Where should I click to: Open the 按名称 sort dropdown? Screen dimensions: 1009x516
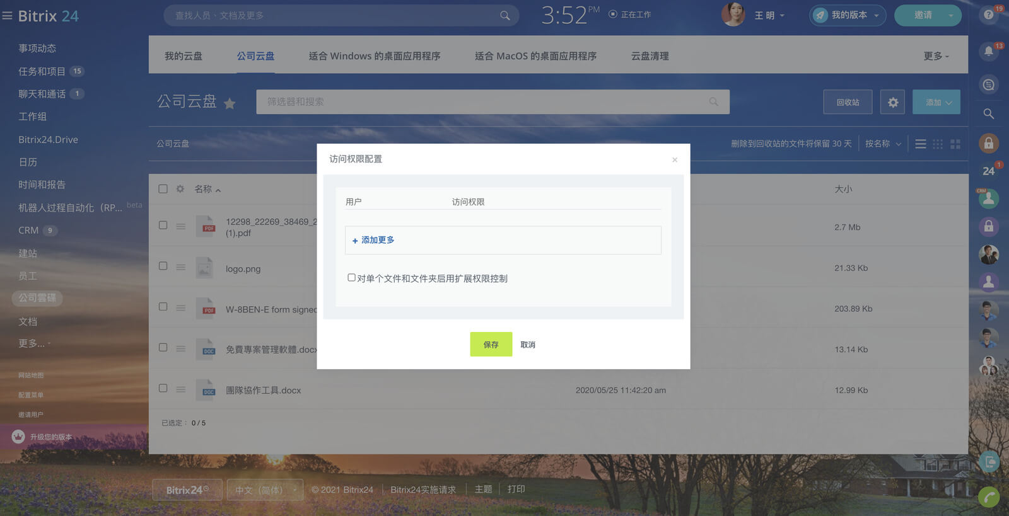(x=883, y=144)
